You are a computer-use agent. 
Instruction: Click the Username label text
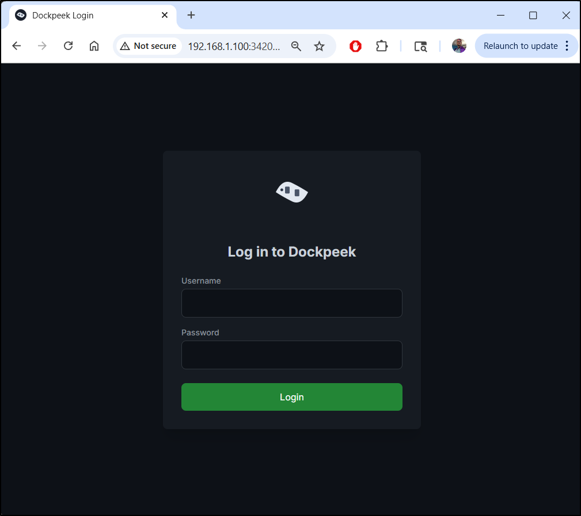201,281
